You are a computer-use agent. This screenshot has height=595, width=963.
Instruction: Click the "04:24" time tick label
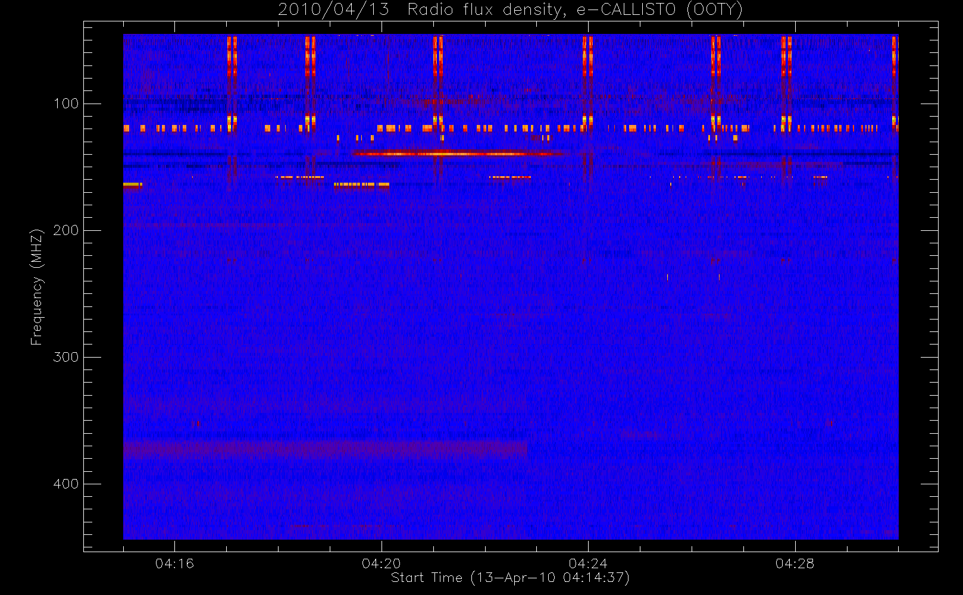point(588,563)
